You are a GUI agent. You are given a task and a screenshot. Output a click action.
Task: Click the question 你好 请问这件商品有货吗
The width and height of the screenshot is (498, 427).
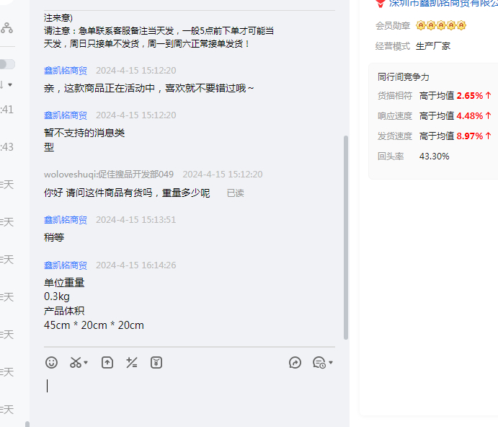coord(127,193)
